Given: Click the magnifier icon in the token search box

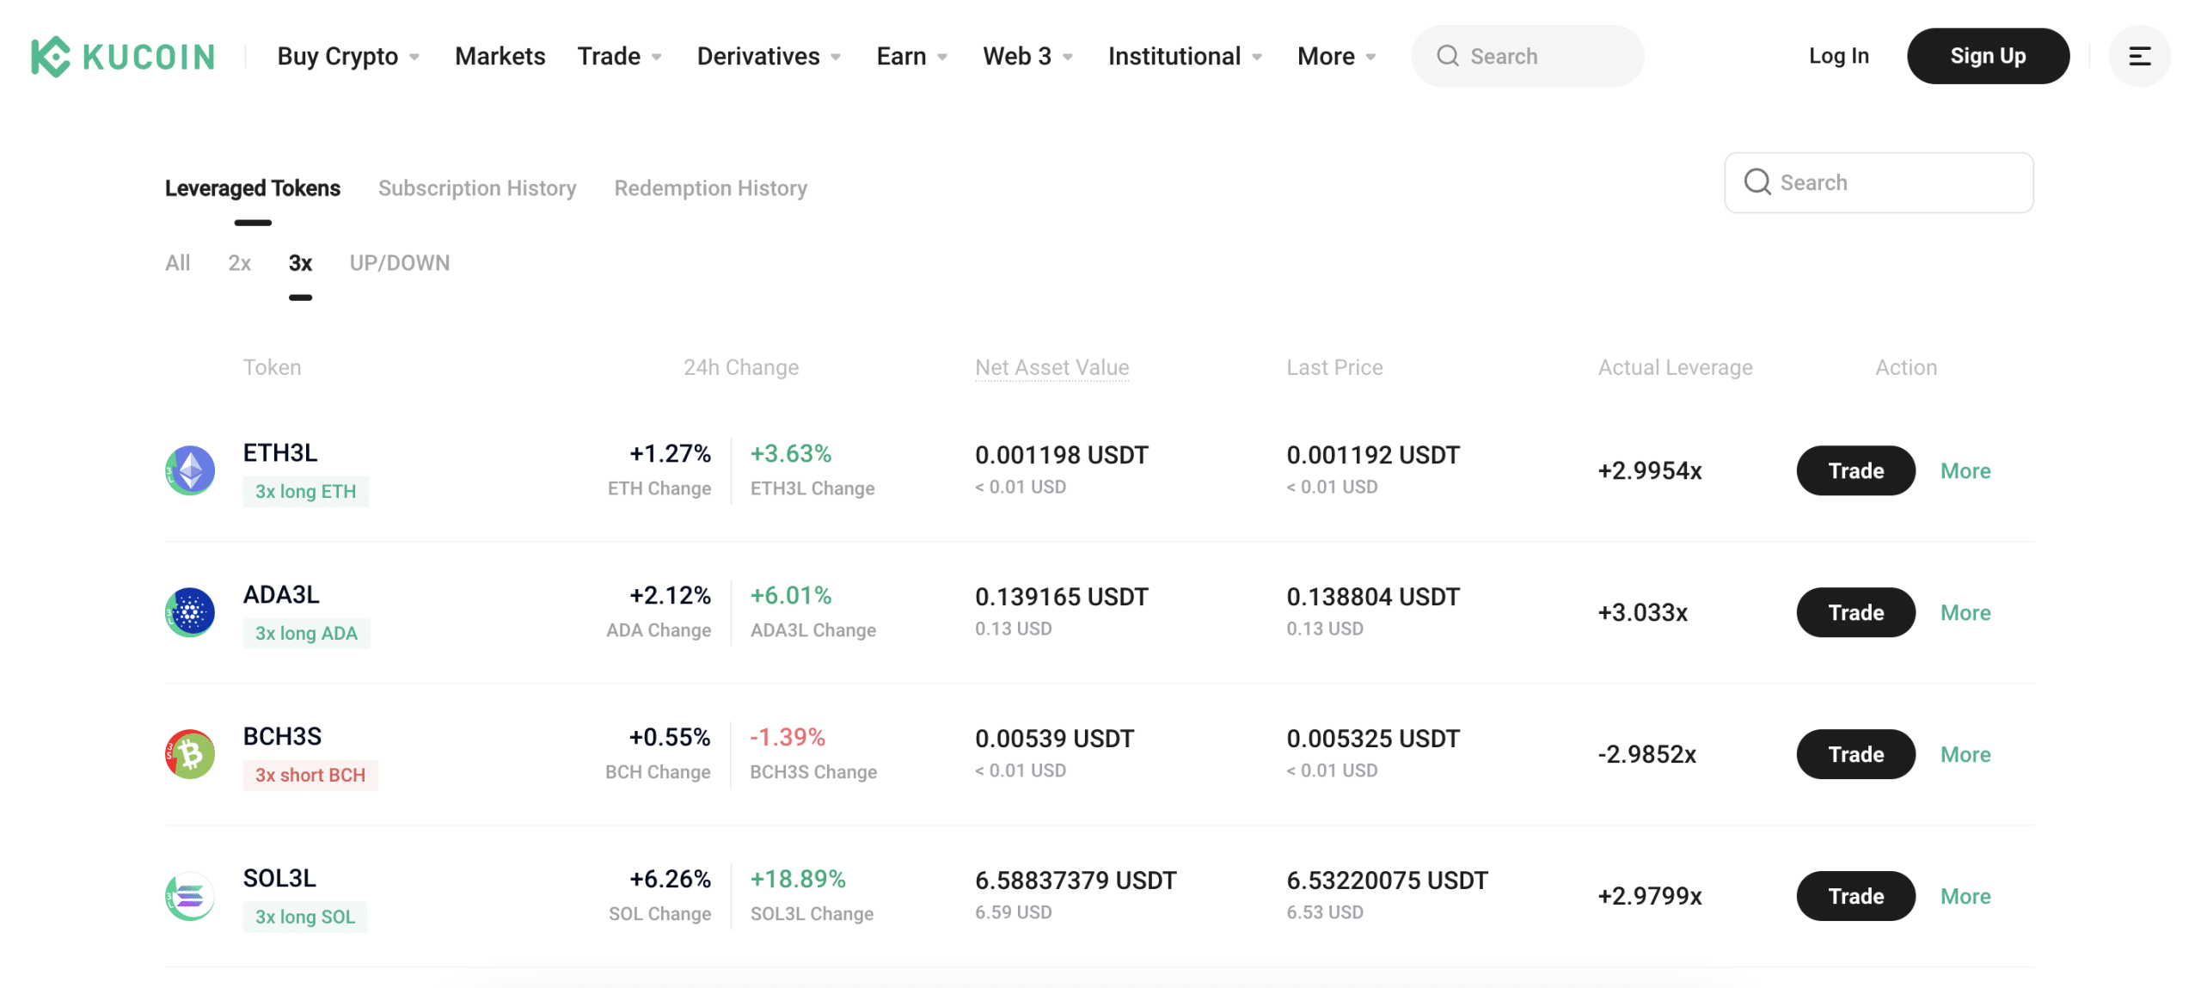Looking at the screenshot, I should [1757, 182].
